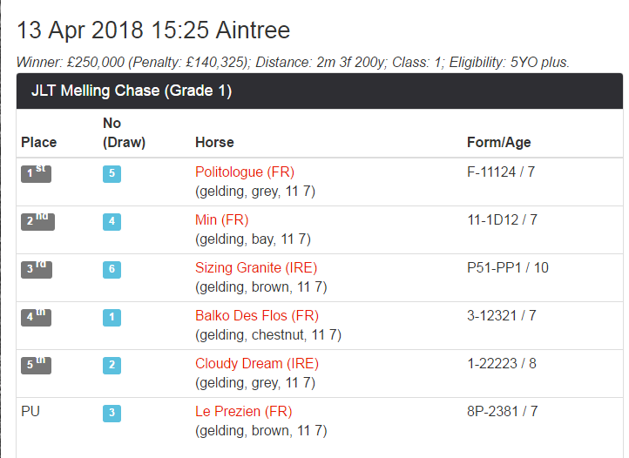Click the 3rd place badge
Screen dimensions: 629x458
[x=37, y=269]
